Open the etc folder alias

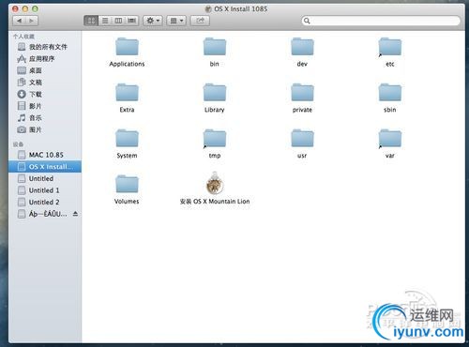pyautogui.click(x=389, y=47)
